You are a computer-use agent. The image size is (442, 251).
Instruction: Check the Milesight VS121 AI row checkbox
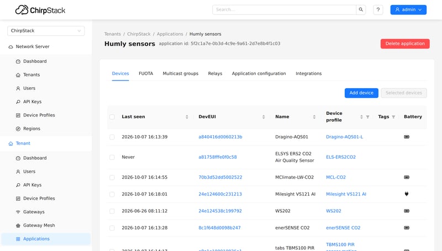click(x=112, y=194)
